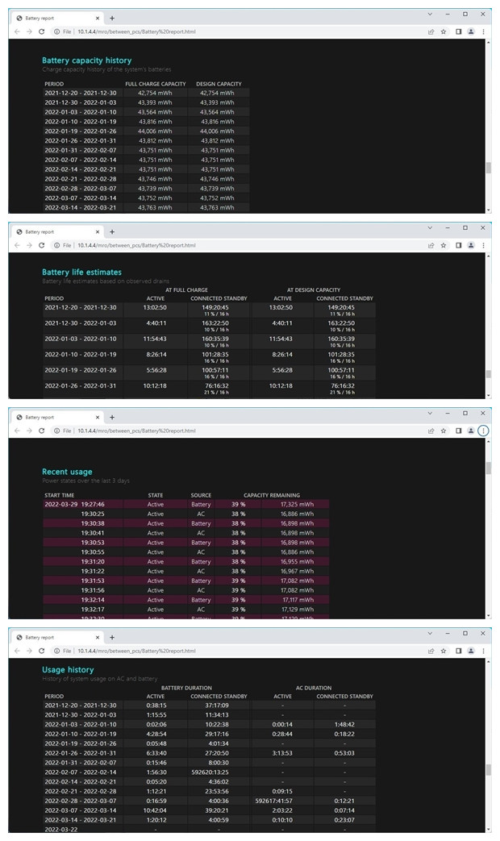The width and height of the screenshot is (500, 841).
Task: Open profile icon in Battery capacity history window
Action: 471,31
